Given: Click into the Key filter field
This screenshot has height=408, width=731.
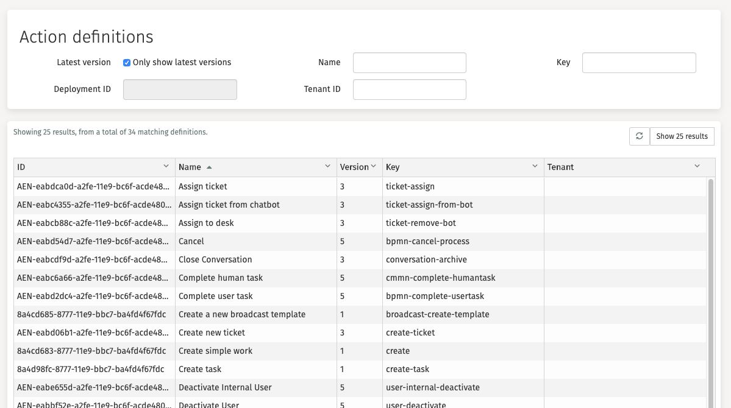Looking at the screenshot, I should point(638,63).
